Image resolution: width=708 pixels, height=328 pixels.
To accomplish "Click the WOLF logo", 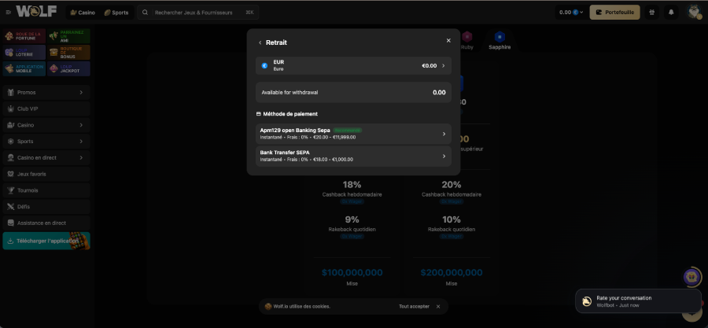I will (36, 11).
